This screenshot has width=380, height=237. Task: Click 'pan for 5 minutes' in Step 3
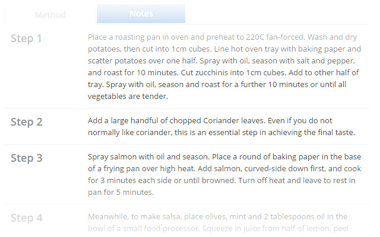coord(121,192)
